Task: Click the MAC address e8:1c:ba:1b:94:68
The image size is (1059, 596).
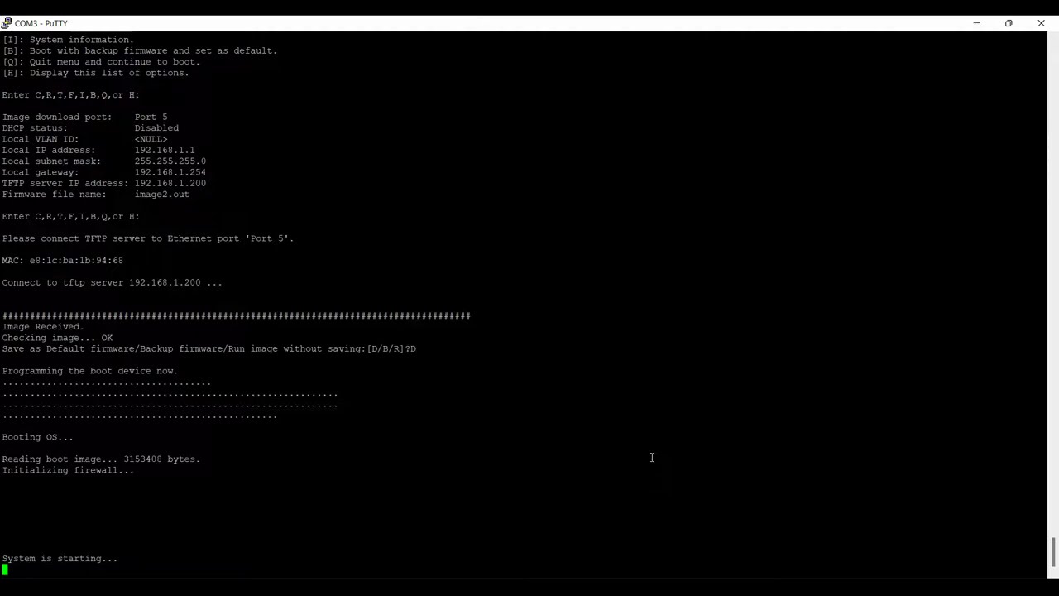Action: (76, 261)
